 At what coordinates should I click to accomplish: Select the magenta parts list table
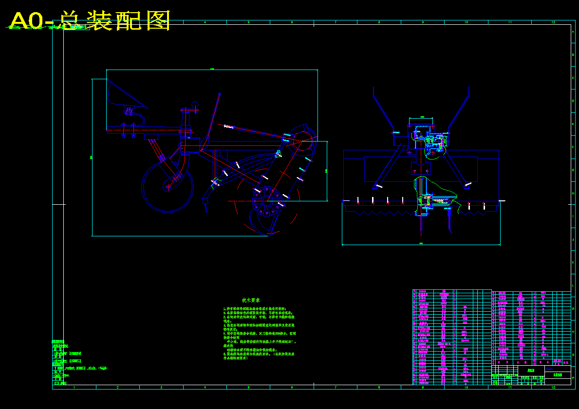pyautogui.click(x=491, y=337)
